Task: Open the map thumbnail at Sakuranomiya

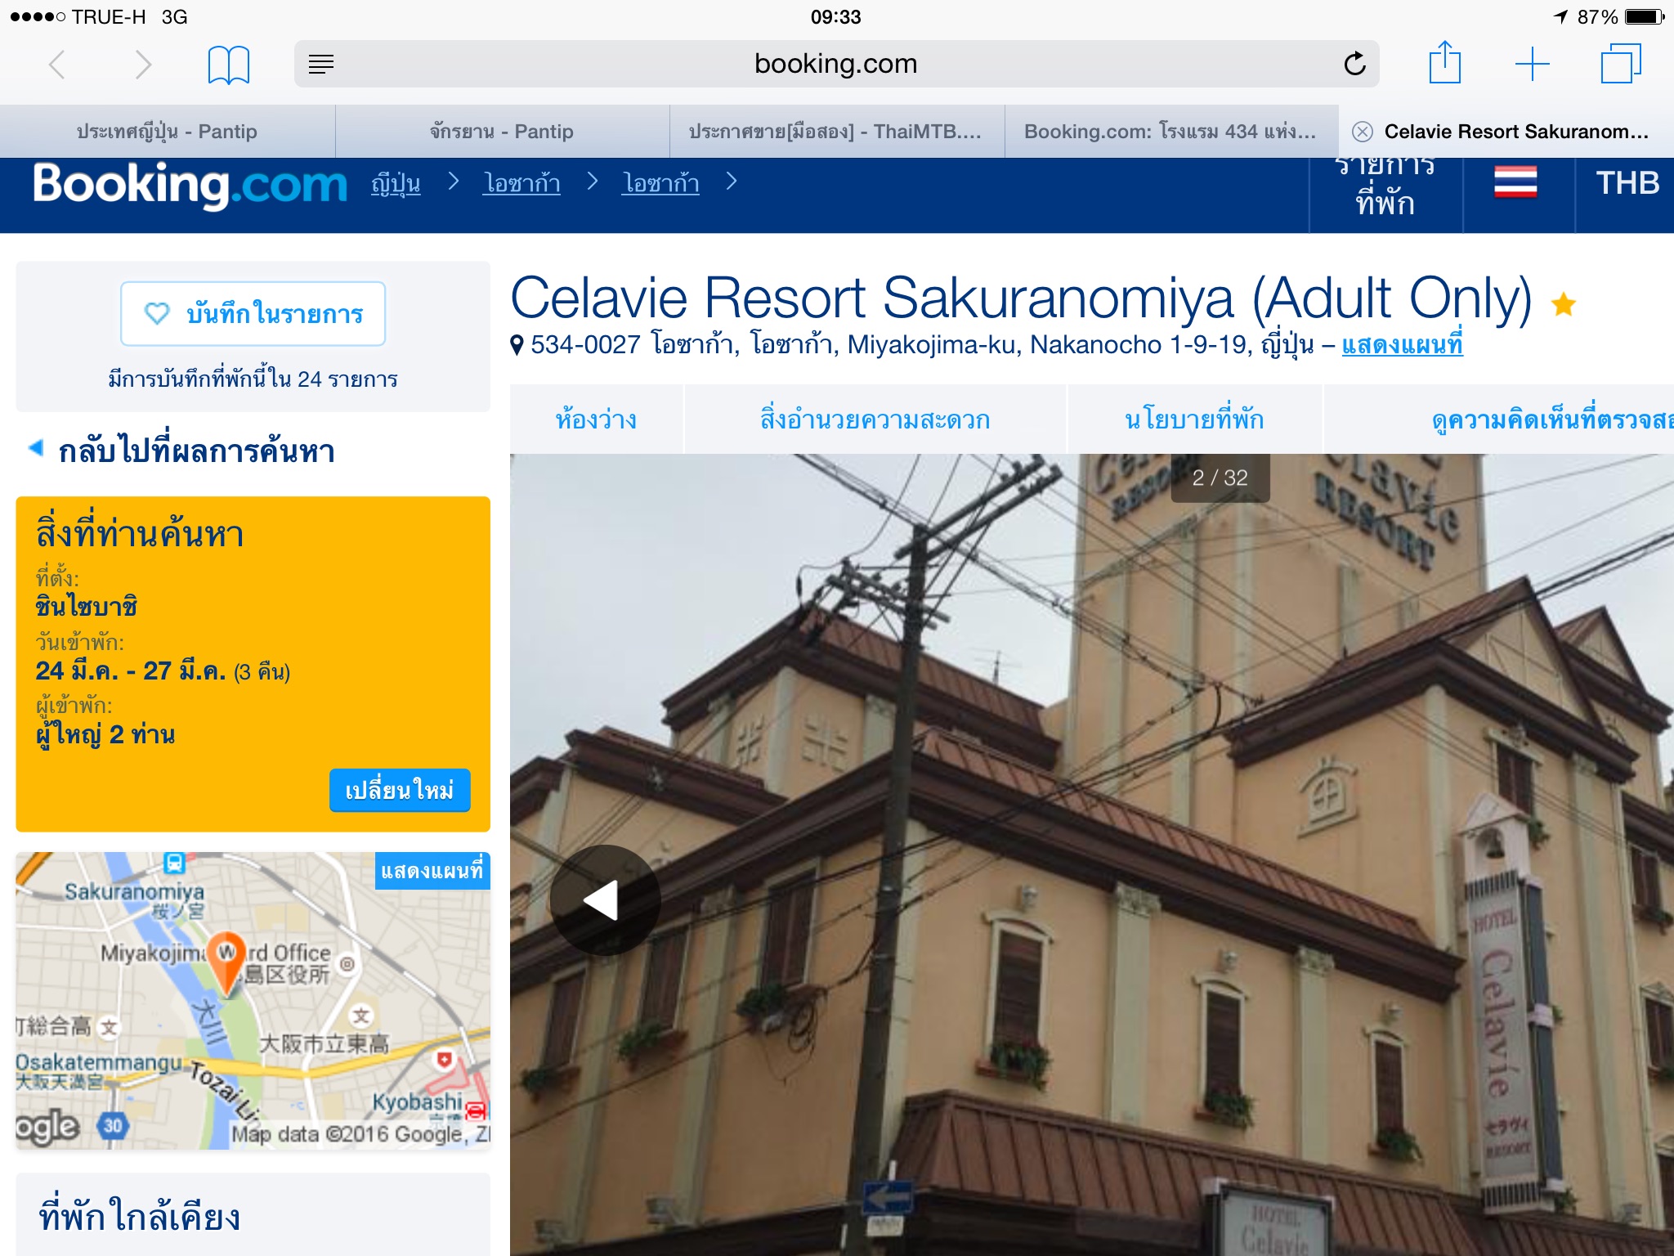Action: point(253,1001)
